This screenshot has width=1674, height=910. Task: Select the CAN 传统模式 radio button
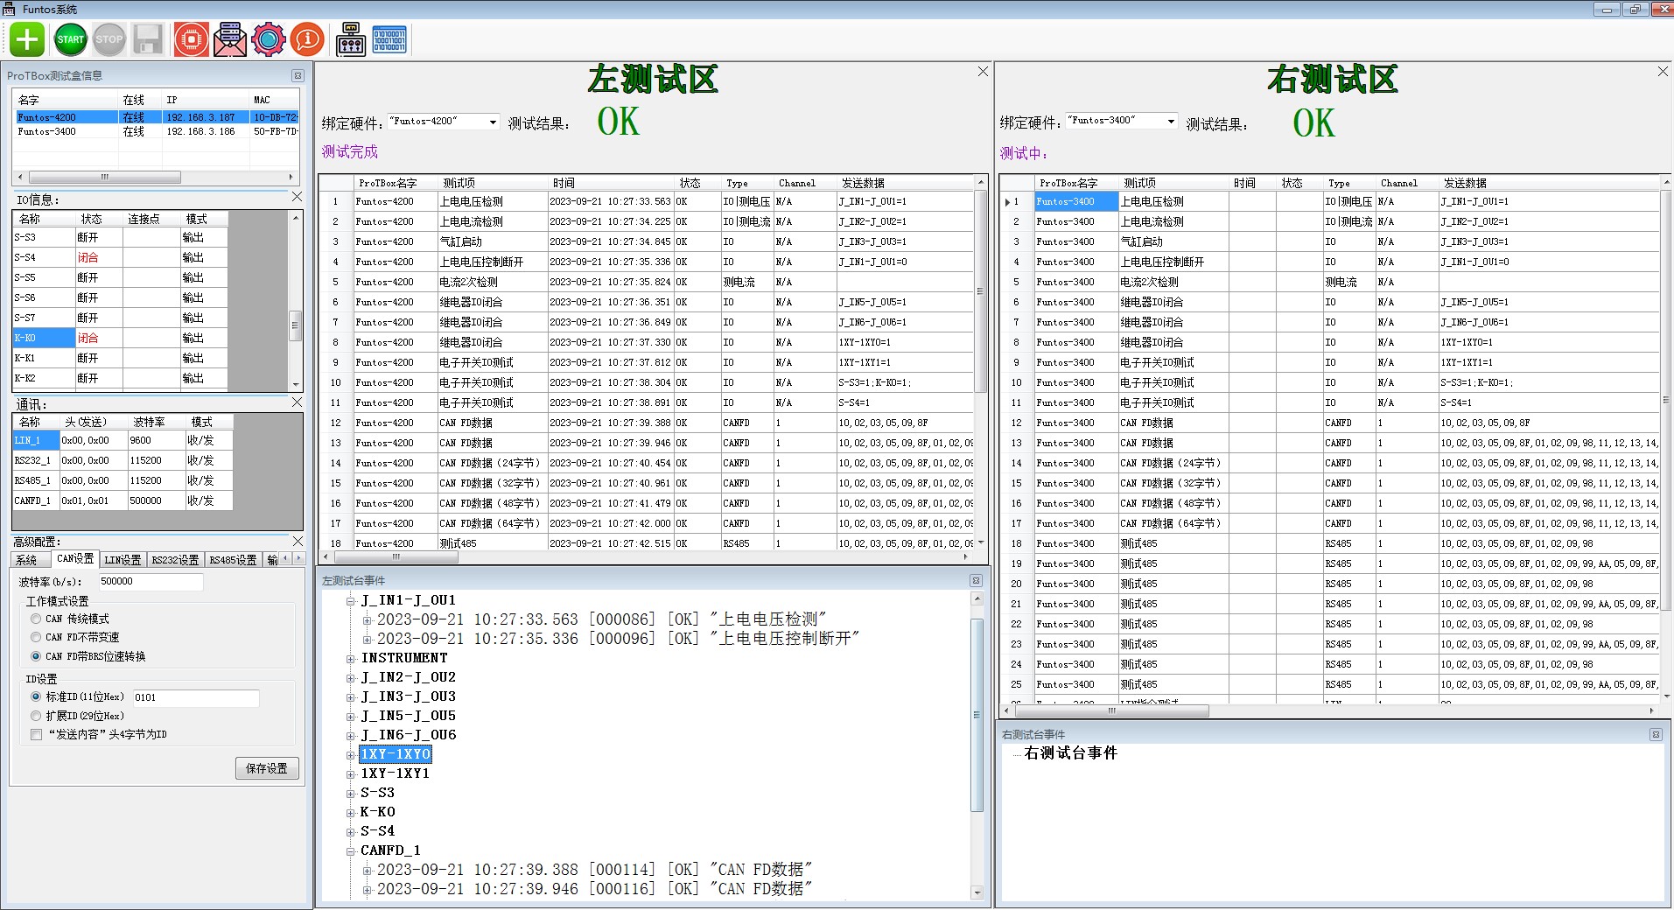tap(37, 619)
